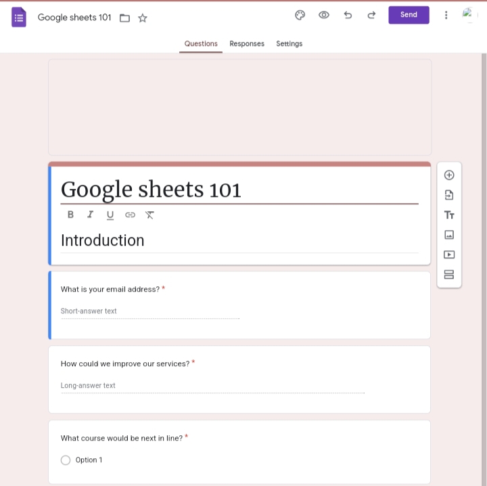Select the Option 1 radio button

[x=66, y=460]
